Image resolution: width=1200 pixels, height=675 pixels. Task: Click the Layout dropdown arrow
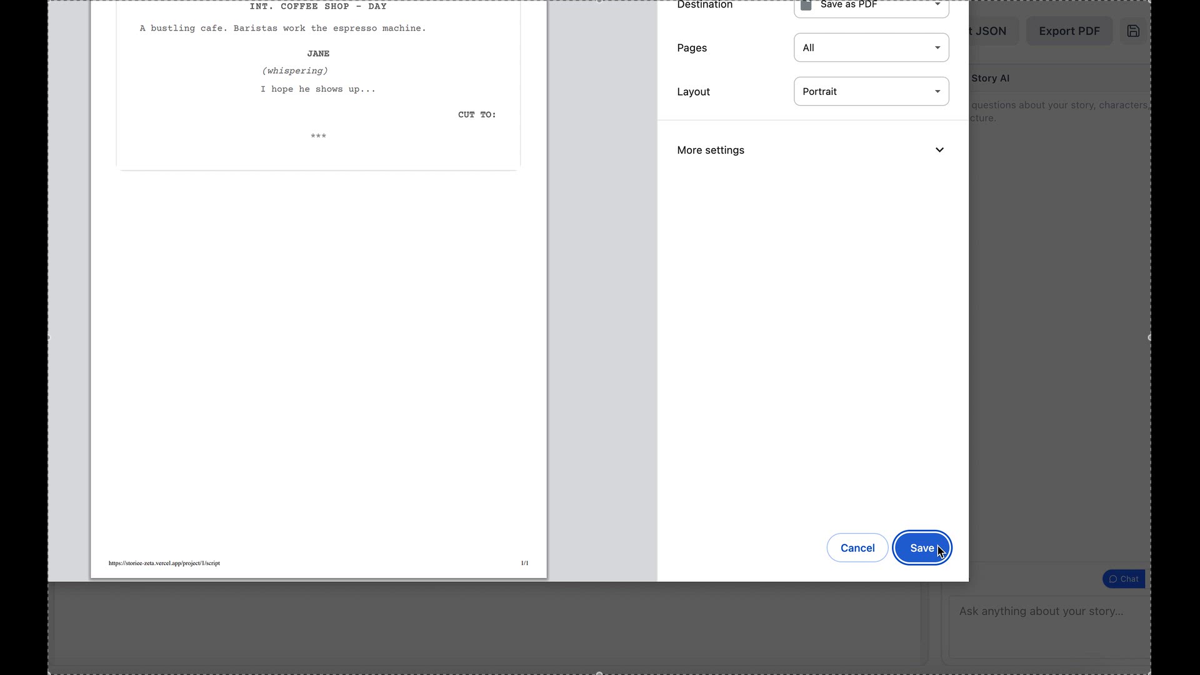click(937, 91)
